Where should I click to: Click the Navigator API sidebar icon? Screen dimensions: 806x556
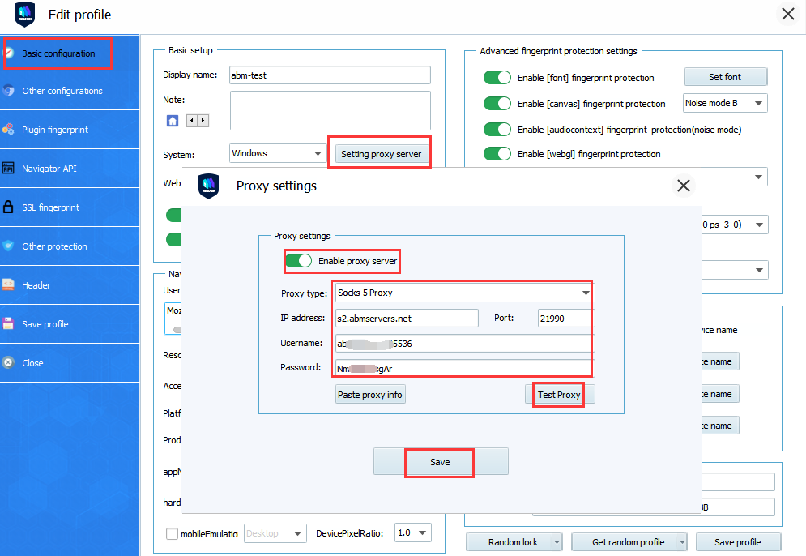click(8, 169)
